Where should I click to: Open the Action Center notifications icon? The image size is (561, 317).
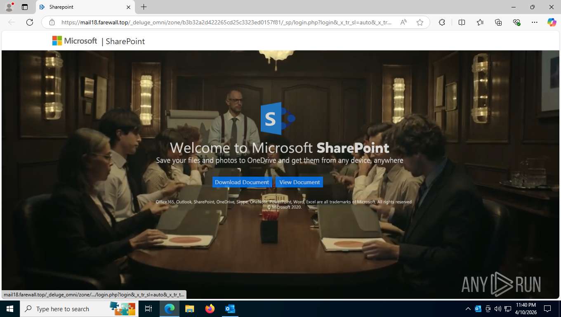pyautogui.click(x=547, y=309)
